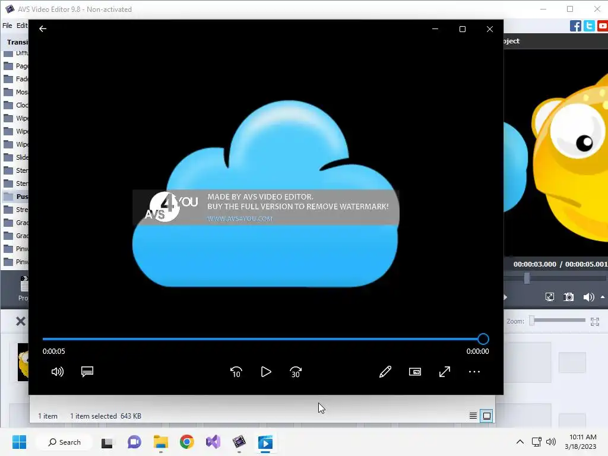This screenshot has width=608, height=456.
Task: Switch File Explorer to details view
Action: 473,416
